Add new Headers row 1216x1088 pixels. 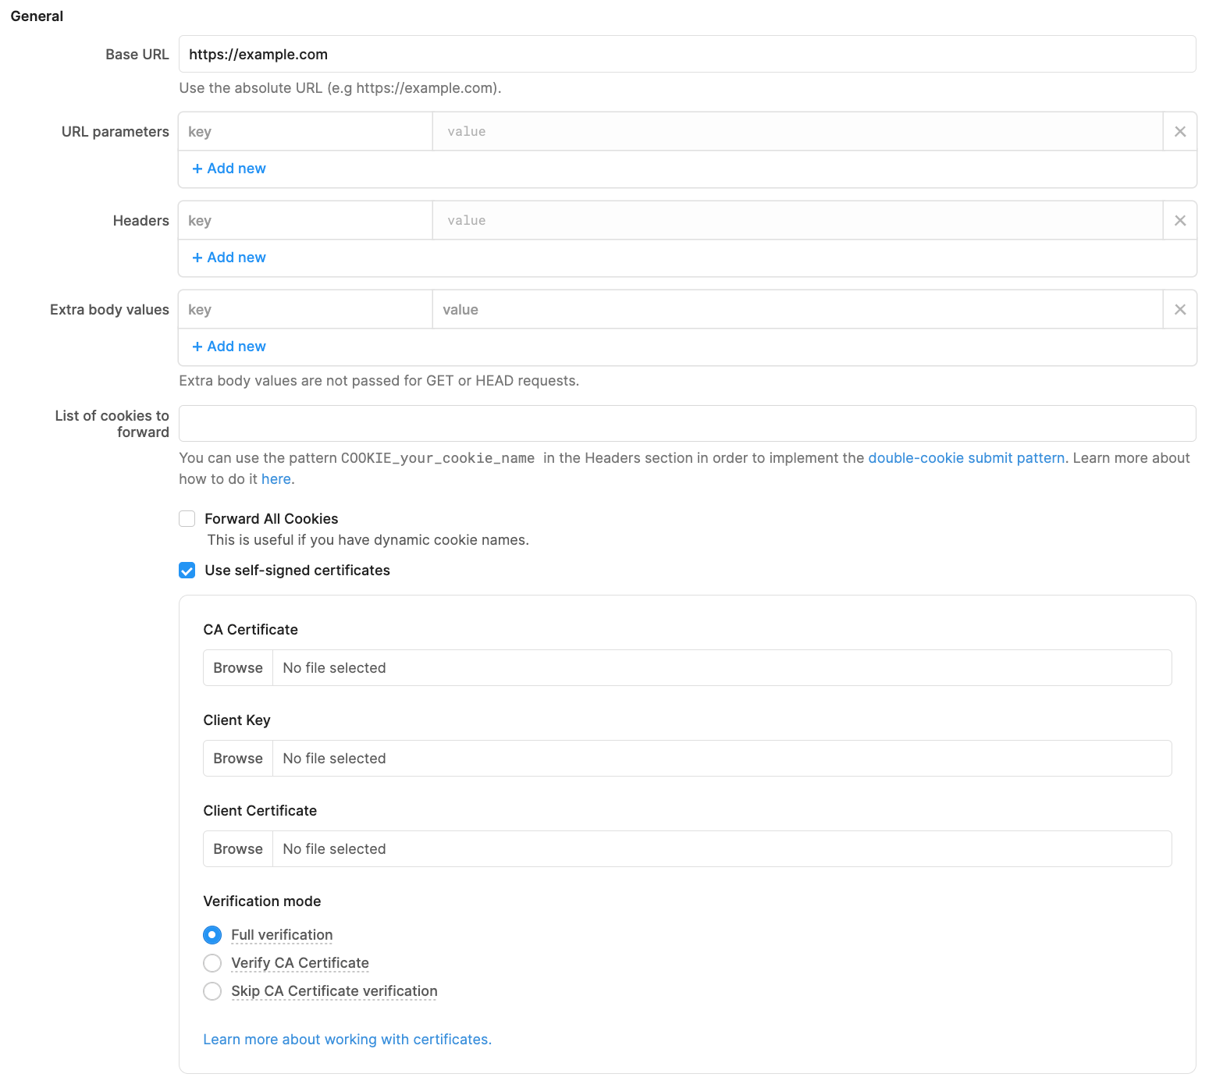[229, 258]
